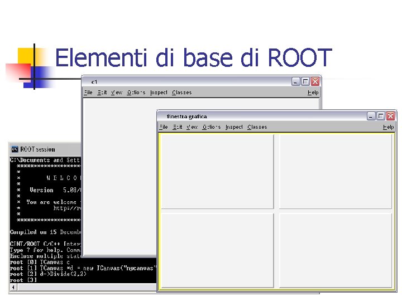Open Inspect menu in finestra grafica window
Image resolution: width=402 pixels, height=301 pixels.
click(234, 127)
